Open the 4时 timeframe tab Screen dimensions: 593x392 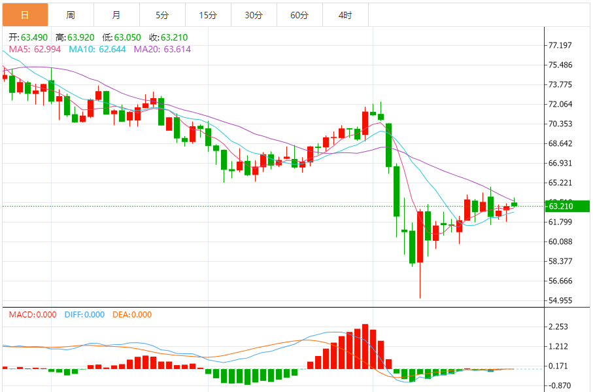coord(345,15)
